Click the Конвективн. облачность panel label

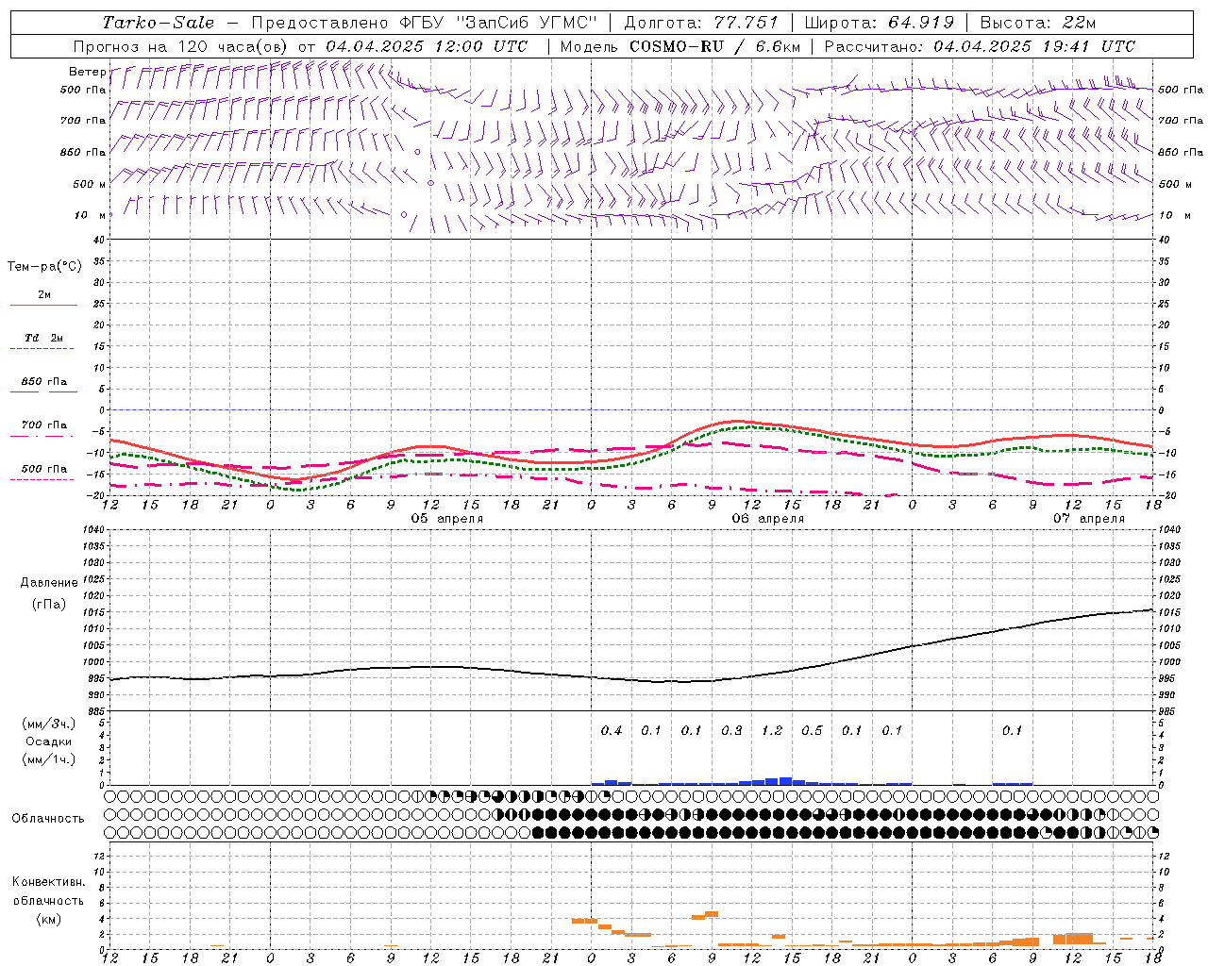click(x=48, y=900)
